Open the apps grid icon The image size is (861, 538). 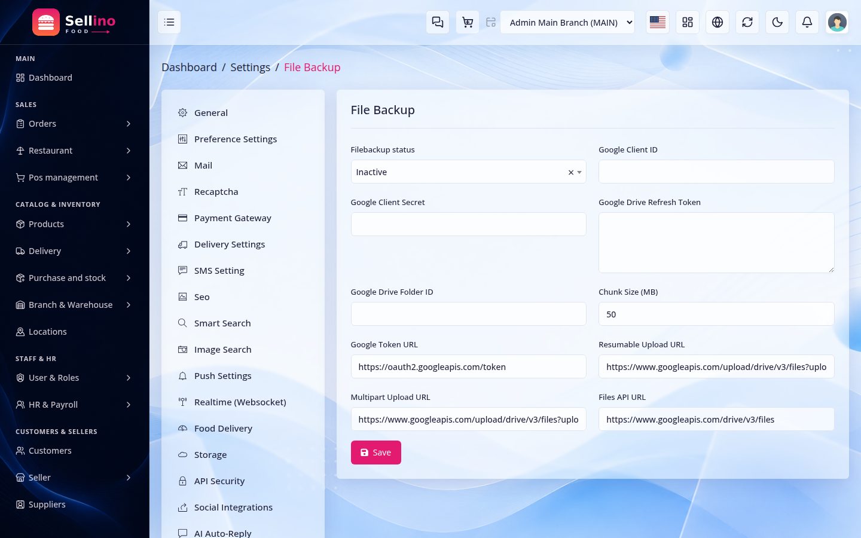point(688,22)
